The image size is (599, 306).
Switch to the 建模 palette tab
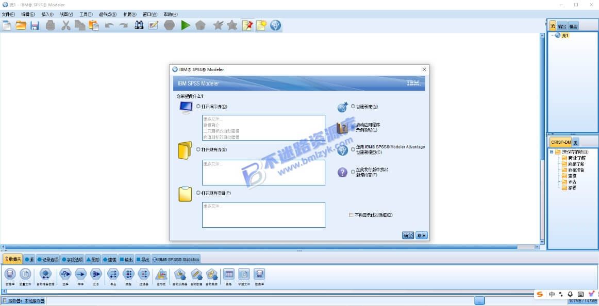point(109,260)
